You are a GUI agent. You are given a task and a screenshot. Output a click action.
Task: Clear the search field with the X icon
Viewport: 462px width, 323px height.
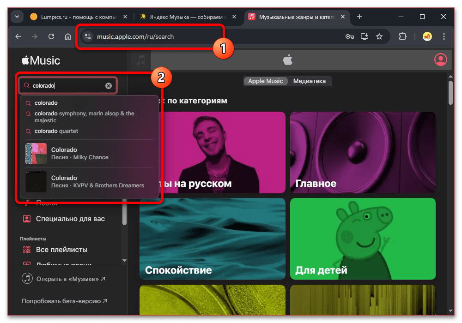109,85
